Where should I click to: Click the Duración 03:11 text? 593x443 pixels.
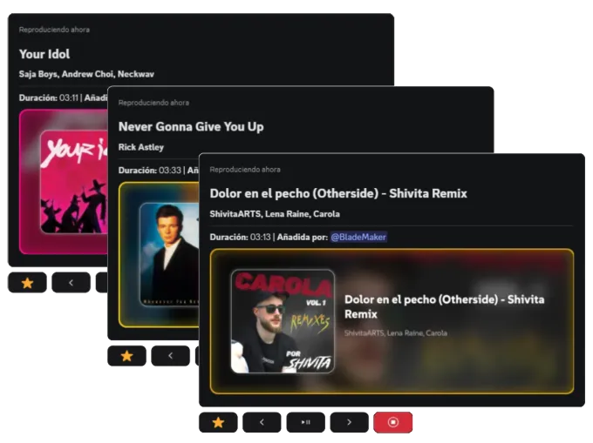tap(49, 97)
